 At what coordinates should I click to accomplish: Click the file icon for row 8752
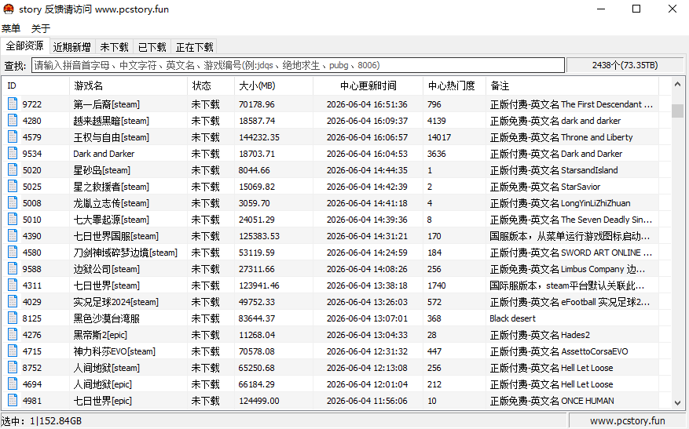(13, 367)
